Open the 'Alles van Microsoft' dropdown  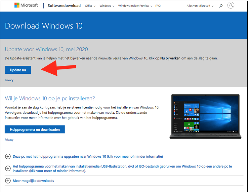coord(200,6)
